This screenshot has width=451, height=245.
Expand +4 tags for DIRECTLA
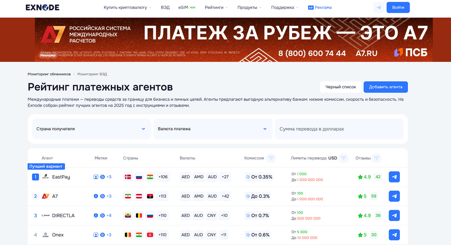pos(109,215)
